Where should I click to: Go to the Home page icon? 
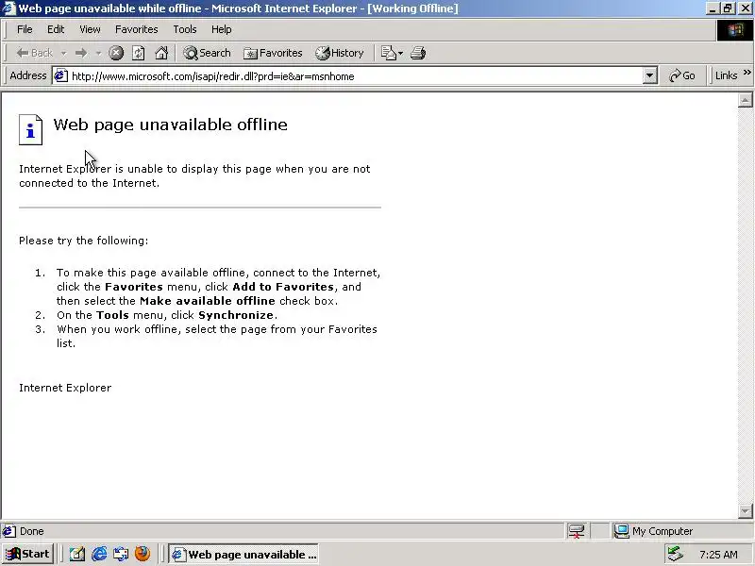coord(161,53)
